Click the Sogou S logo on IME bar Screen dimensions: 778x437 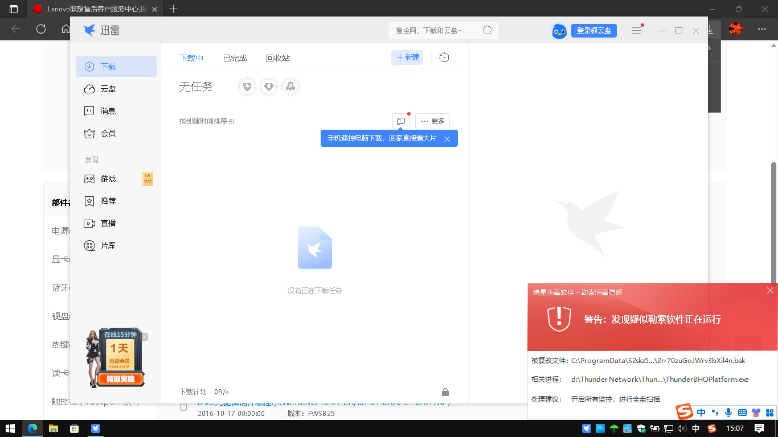[x=684, y=411]
